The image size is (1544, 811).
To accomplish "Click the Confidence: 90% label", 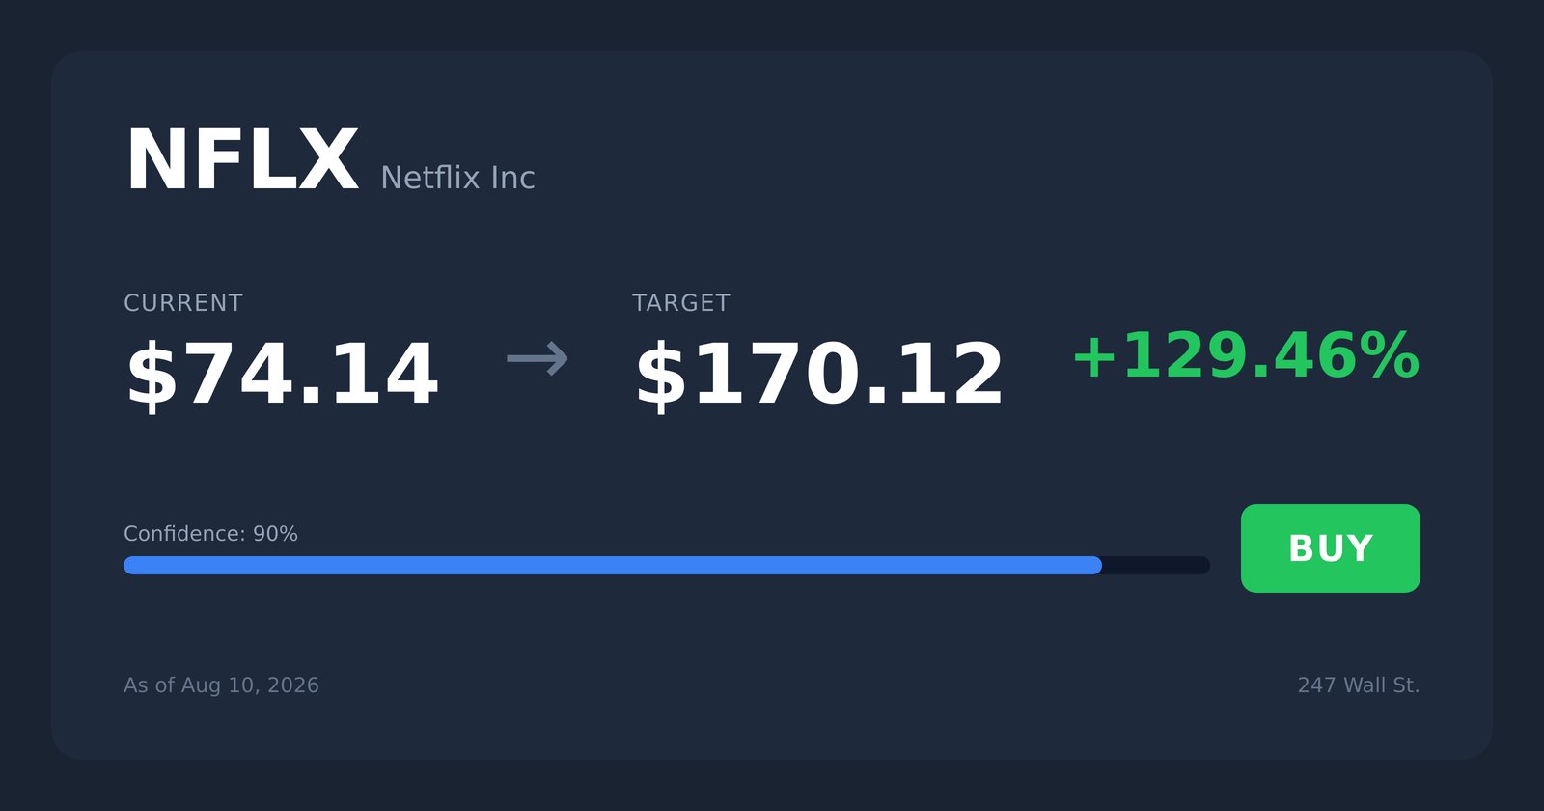I will (x=210, y=534).
